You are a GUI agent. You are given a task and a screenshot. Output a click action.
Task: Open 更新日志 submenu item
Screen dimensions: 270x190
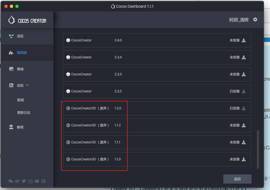pyautogui.click(x=24, y=113)
